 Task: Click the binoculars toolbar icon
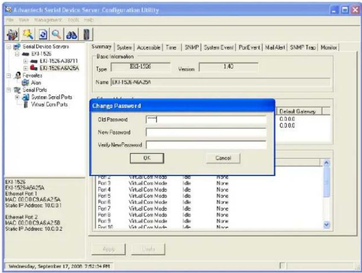[72, 35]
